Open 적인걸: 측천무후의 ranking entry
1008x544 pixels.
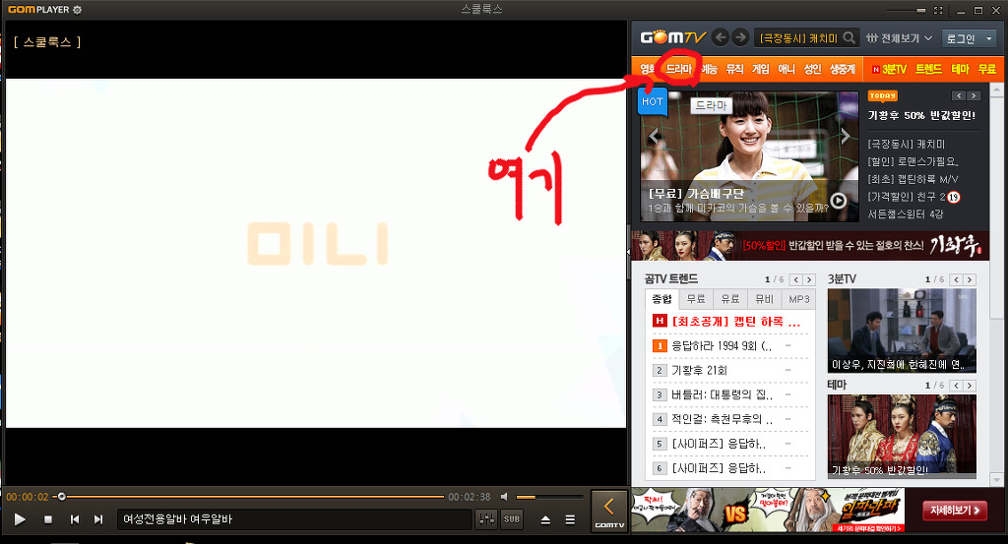pyautogui.click(x=722, y=419)
